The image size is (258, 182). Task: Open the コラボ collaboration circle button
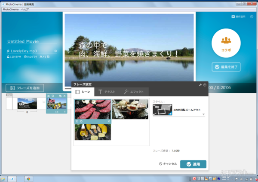coord(226,43)
